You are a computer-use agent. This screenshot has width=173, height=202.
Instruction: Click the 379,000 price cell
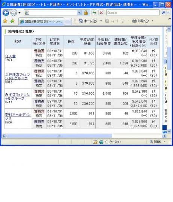[87, 84]
